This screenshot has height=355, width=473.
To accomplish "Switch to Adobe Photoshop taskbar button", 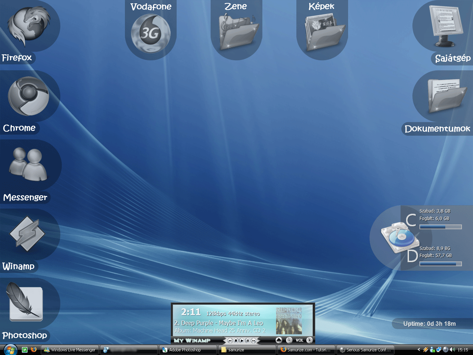I will point(188,350).
